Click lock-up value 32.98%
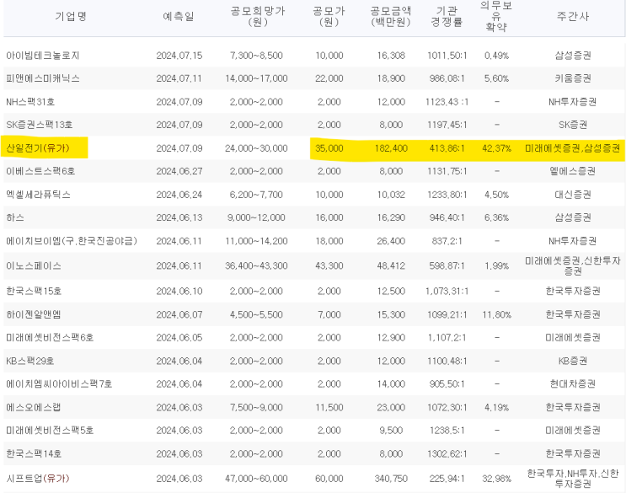Image resolution: width=626 pixels, height=493 pixels. coord(496,478)
